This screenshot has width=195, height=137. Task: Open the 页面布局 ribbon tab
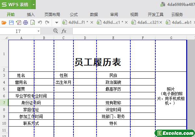pos(52,15)
